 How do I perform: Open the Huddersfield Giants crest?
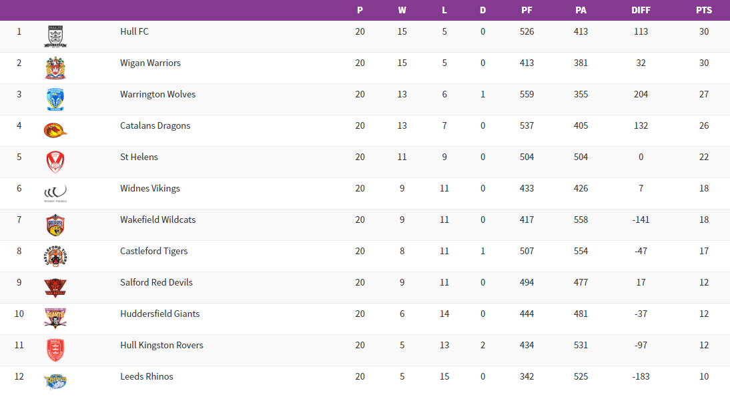click(55, 318)
